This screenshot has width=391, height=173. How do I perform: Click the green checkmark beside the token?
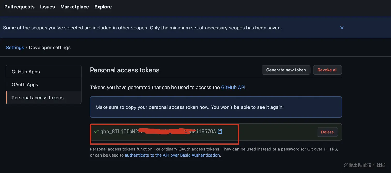click(x=96, y=132)
